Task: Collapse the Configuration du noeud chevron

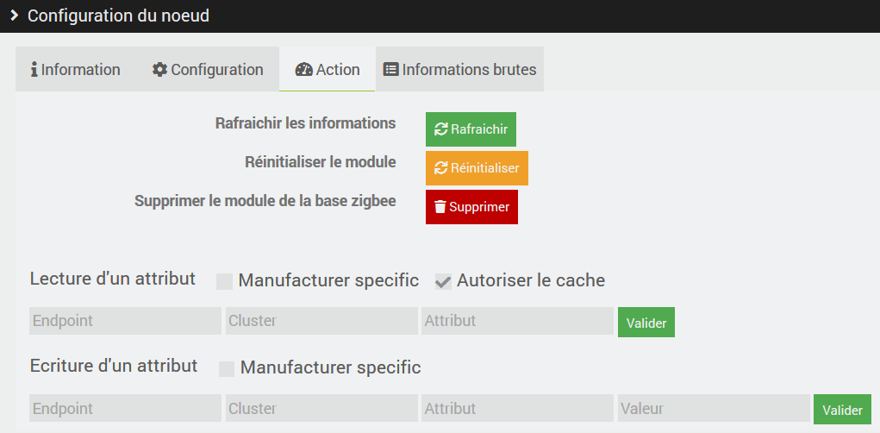Action: click(15, 16)
